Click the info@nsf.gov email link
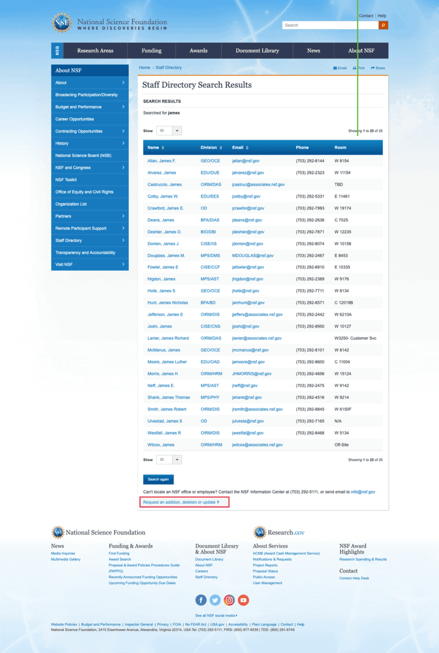Screen dimensions: 439x653 coord(363,492)
